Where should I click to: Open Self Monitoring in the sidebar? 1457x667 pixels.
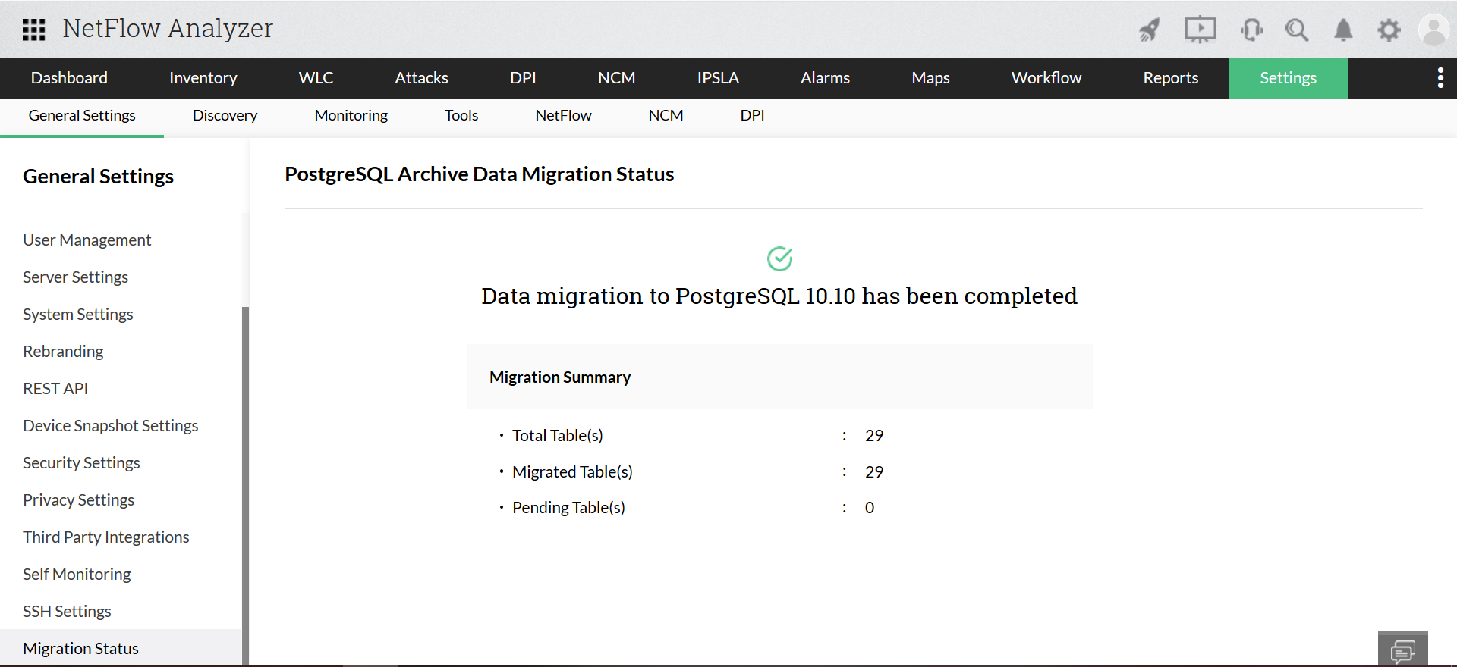(77, 575)
